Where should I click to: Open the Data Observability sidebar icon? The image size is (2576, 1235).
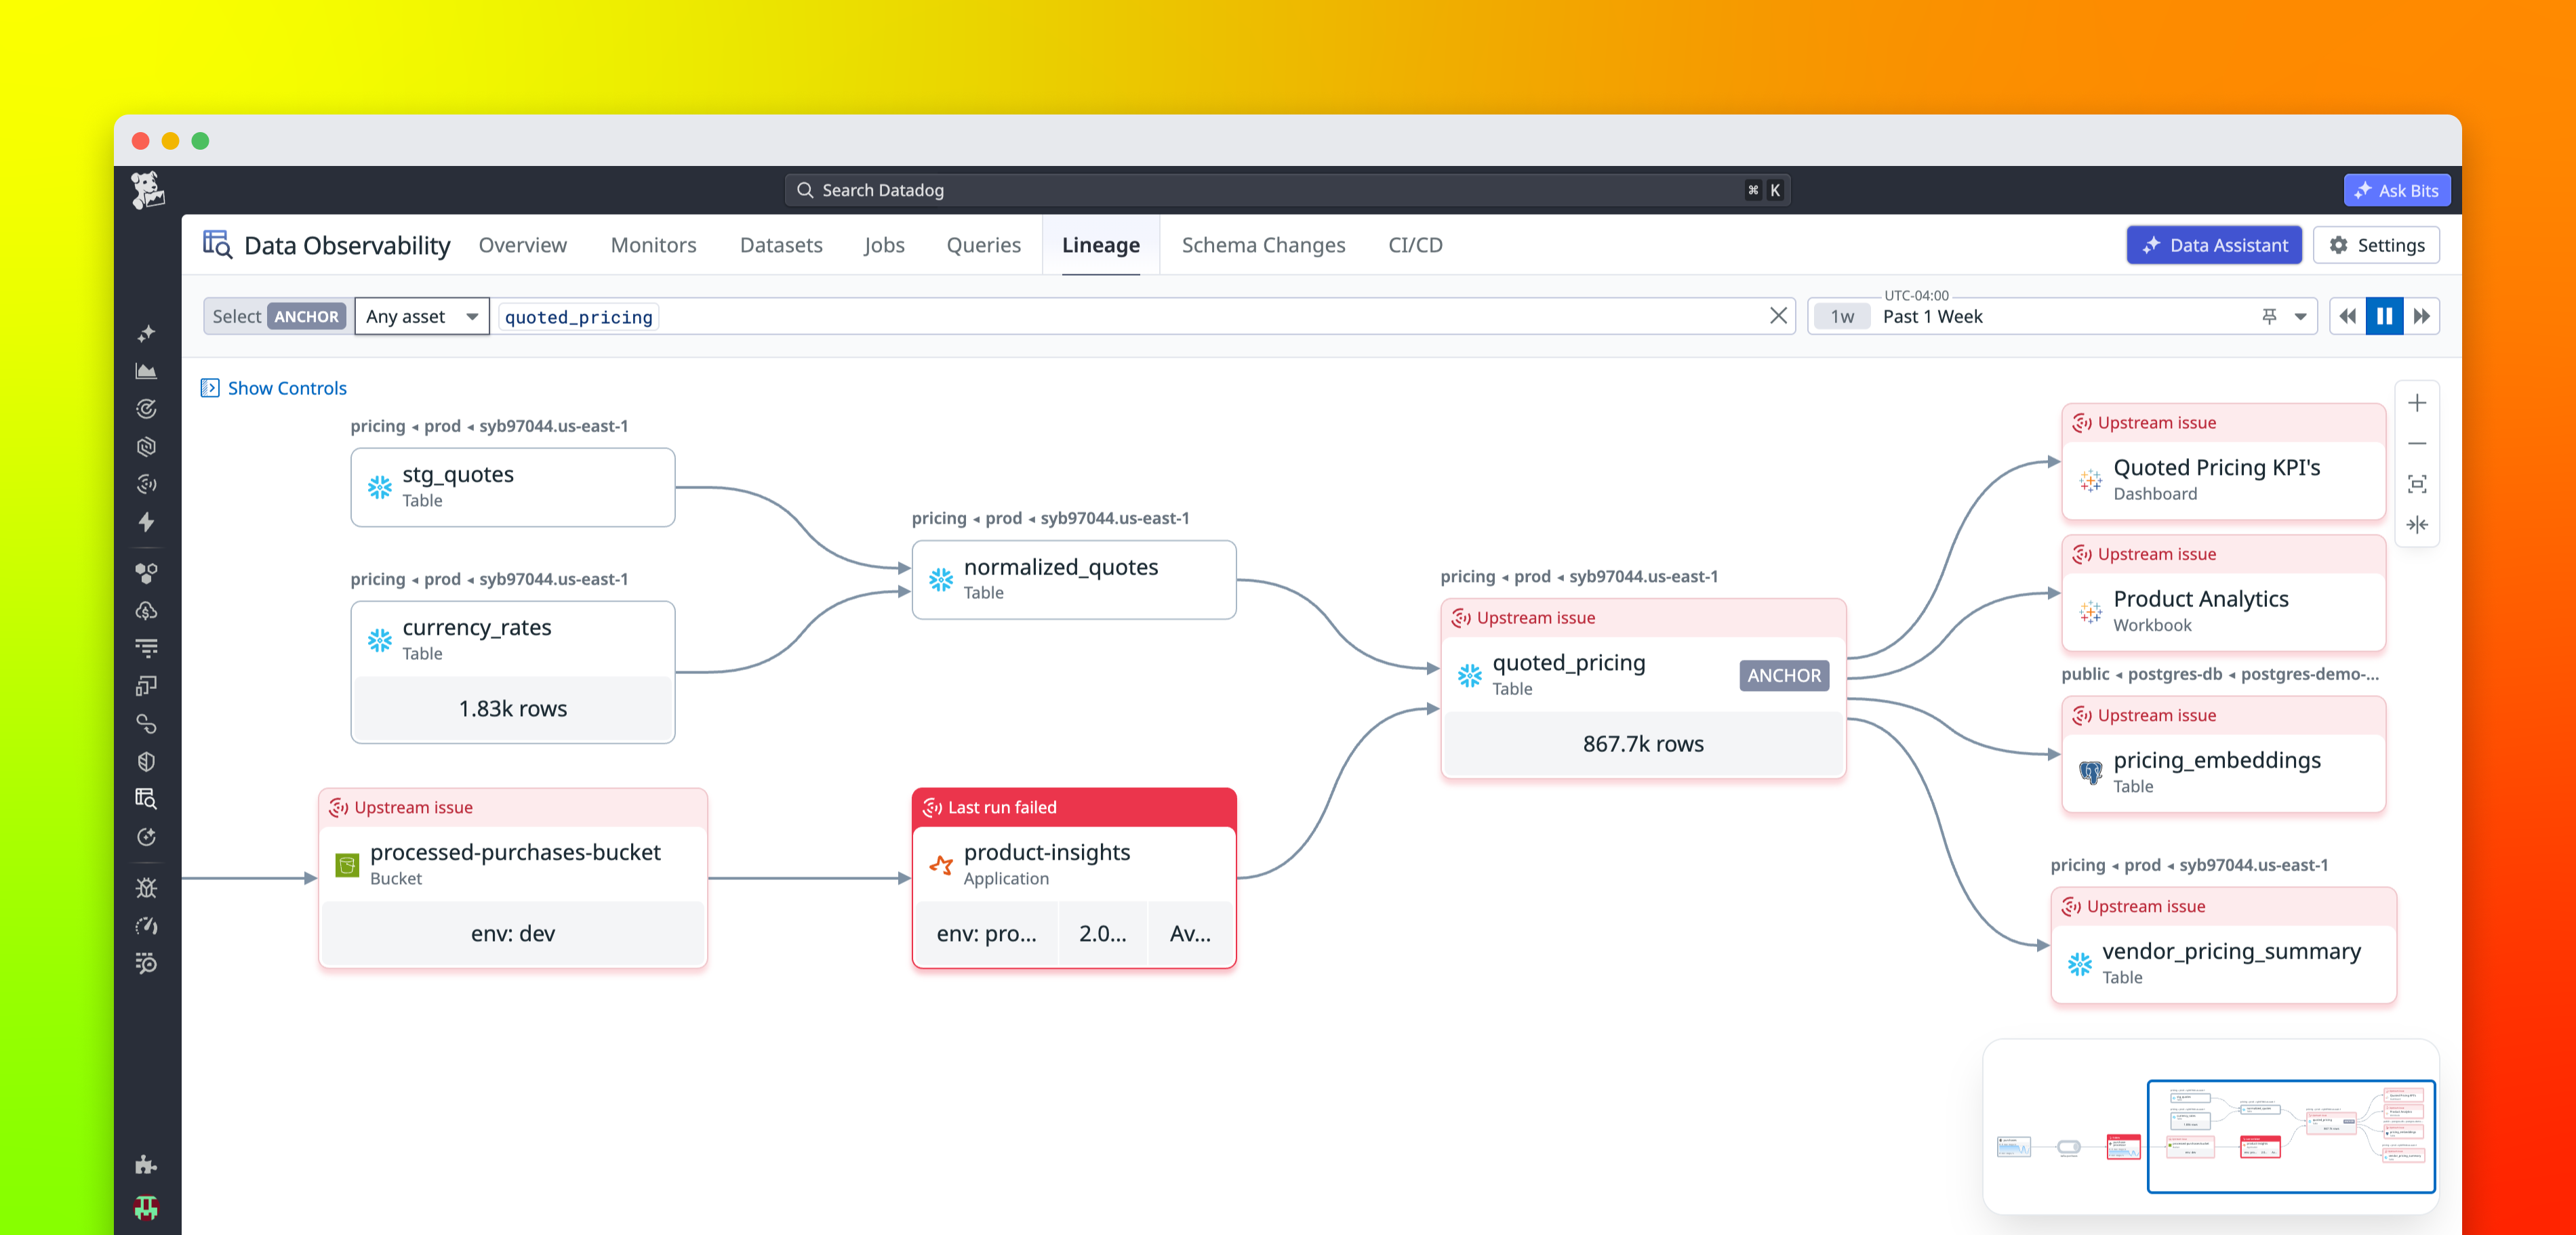[x=146, y=798]
